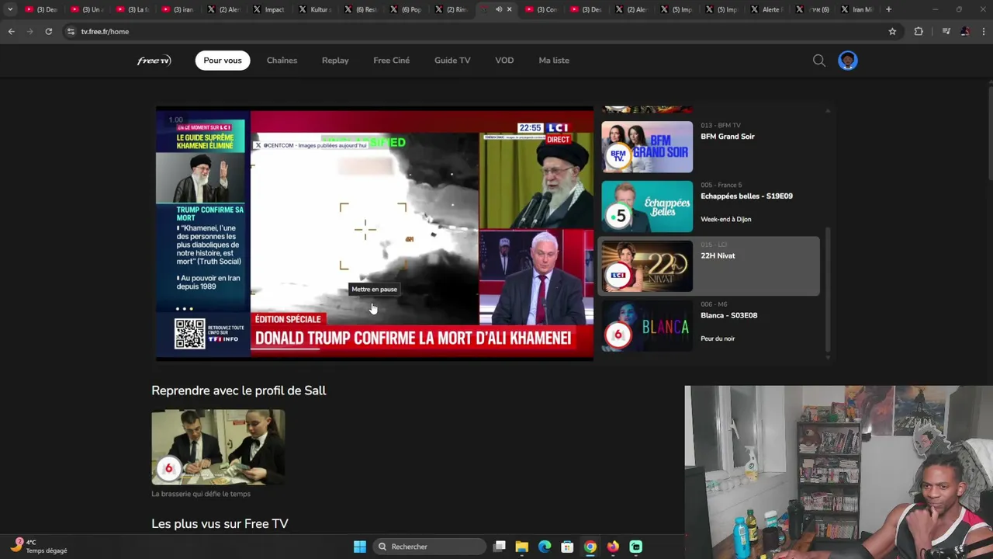The width and height of the screenshot is (993, 559).
Task: Open the Free Ciné section
Action: pyautogui.click(x=391, y=61)
